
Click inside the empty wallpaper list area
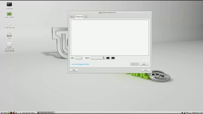pyautogui.click(x=110, y=38)
